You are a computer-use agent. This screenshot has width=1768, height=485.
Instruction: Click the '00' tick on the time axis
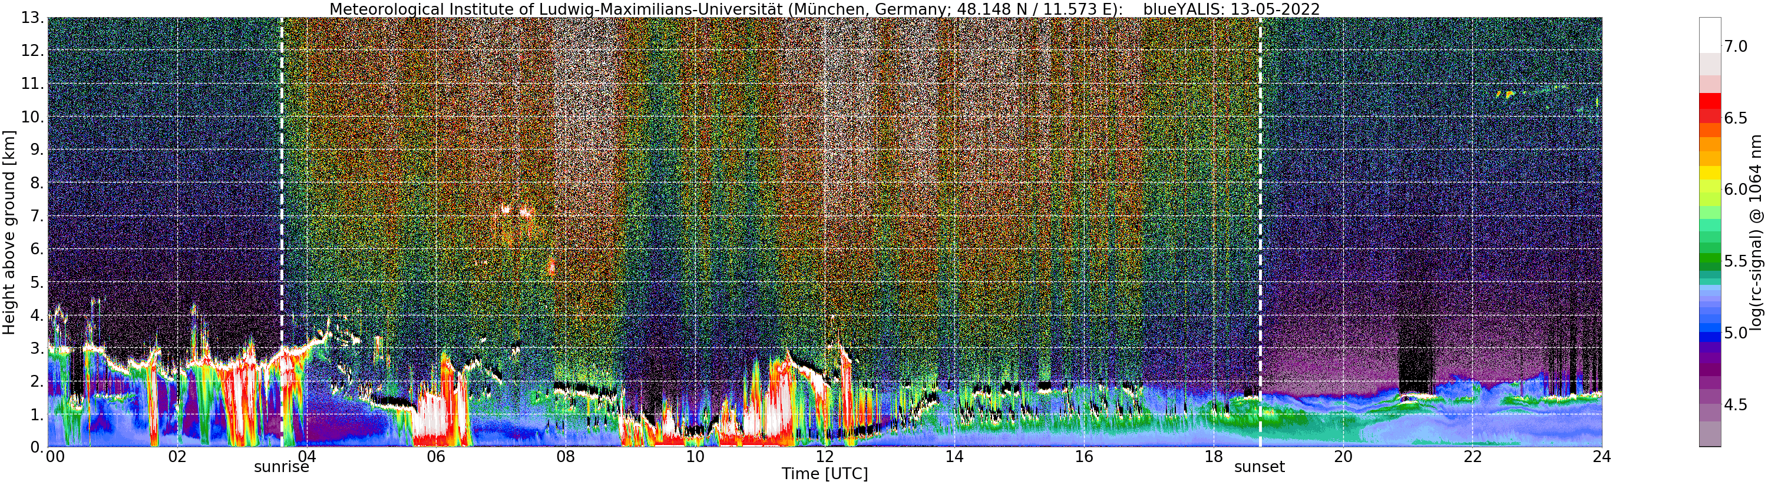tap(54, 456)
